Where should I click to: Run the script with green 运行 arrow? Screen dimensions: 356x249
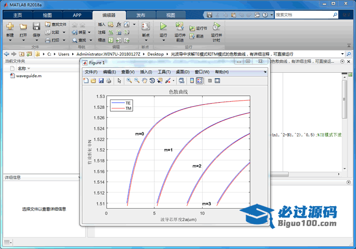pos(163,26)
